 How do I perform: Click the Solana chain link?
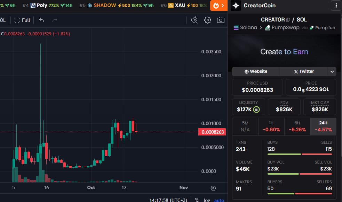[245, 28]
